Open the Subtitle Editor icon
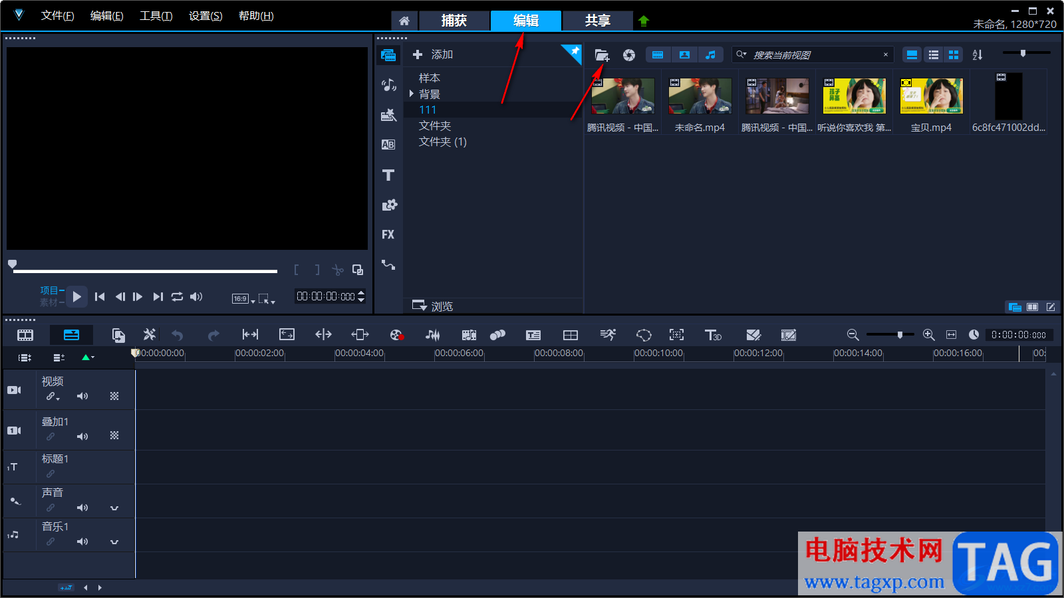Image resolution: width=1064 pixels, height=598 pixels. click(533, 335)
